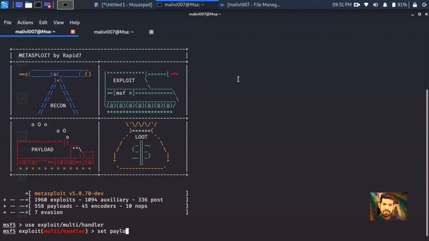Click the RECON banner label
429x241 pixels.
tap(58, 106)
